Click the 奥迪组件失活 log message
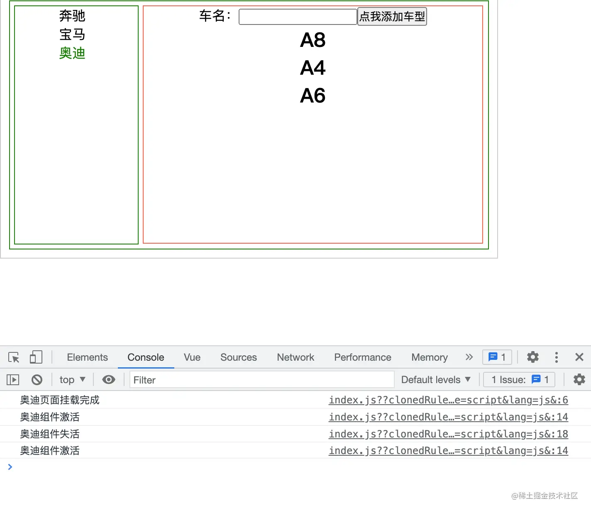591x513 pixels. click(50, 434)
